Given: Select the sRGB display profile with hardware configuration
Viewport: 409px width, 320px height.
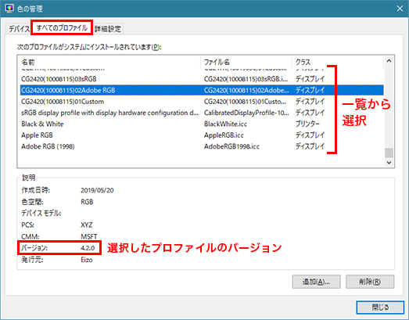Looking at the screenshot, I should (202, 113).
